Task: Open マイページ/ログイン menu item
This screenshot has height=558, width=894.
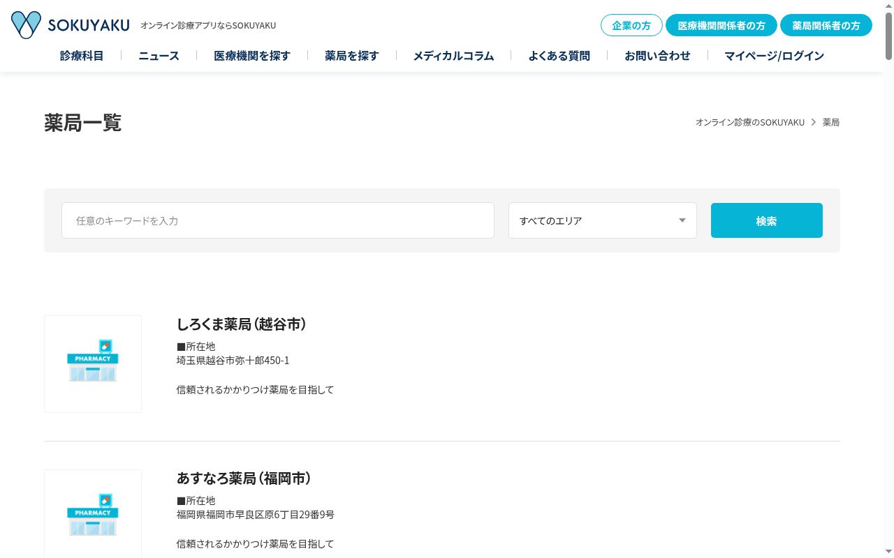Action: click(x=774, y=56)
